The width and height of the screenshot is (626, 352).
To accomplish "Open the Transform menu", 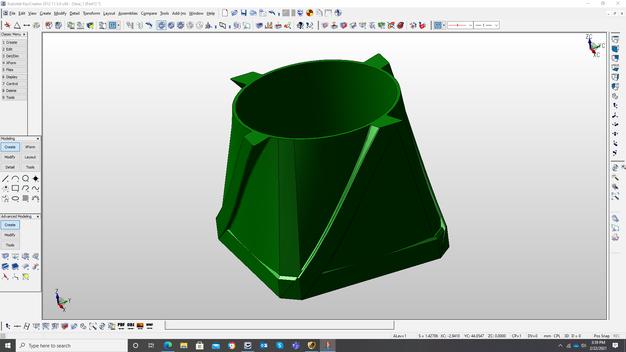I will 91,13.
